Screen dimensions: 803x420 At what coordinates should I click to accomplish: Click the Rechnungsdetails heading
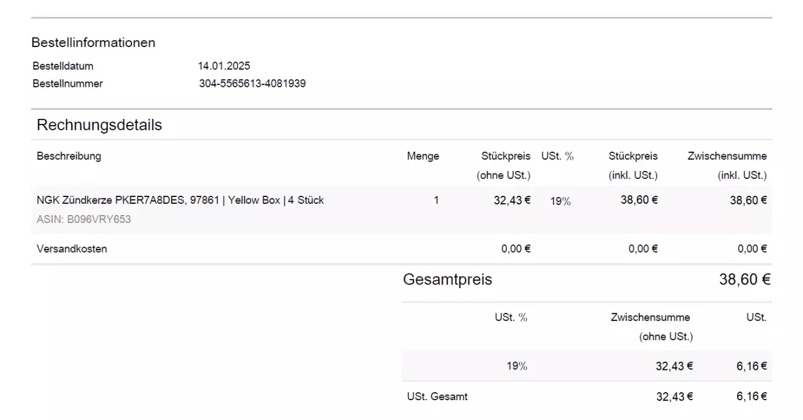click(x=99, y=125)
